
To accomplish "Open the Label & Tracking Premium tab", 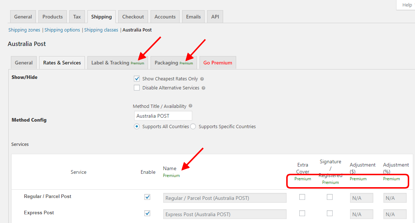I will 118,63.
